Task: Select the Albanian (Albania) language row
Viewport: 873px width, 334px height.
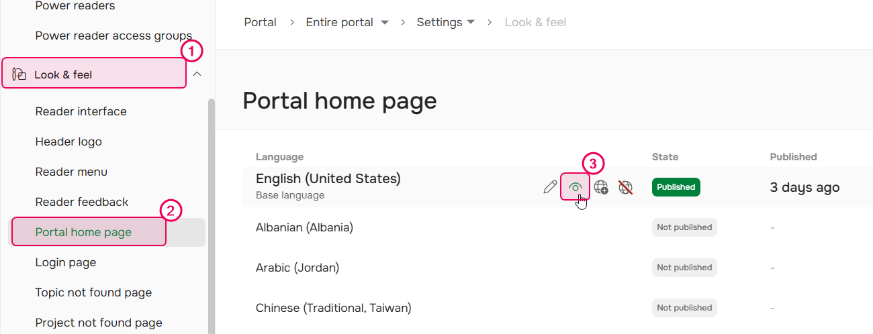Action: (x=304, y=227)
